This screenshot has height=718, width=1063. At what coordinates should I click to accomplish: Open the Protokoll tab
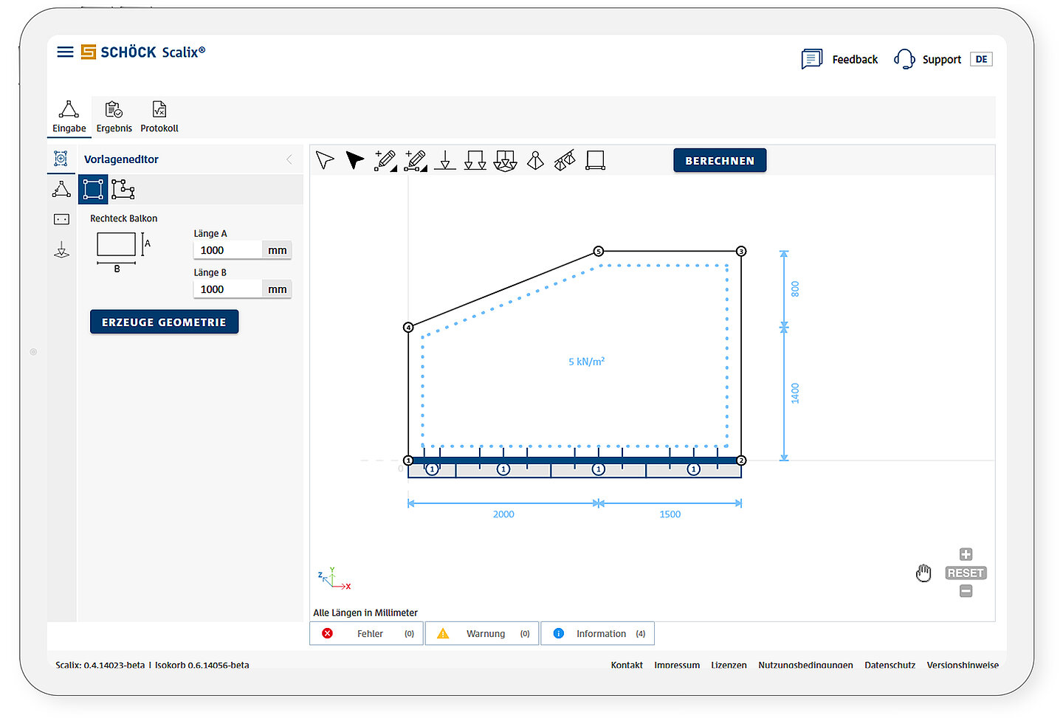[159, 117]
